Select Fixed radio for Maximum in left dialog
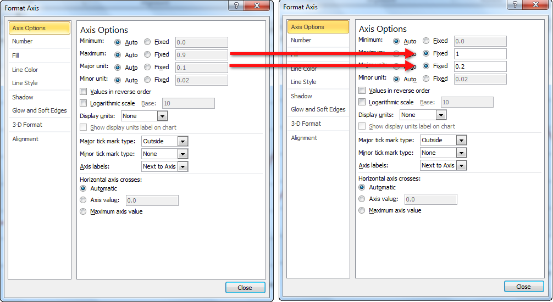Viewport: 553px width, 302px height. coord(147,55)
